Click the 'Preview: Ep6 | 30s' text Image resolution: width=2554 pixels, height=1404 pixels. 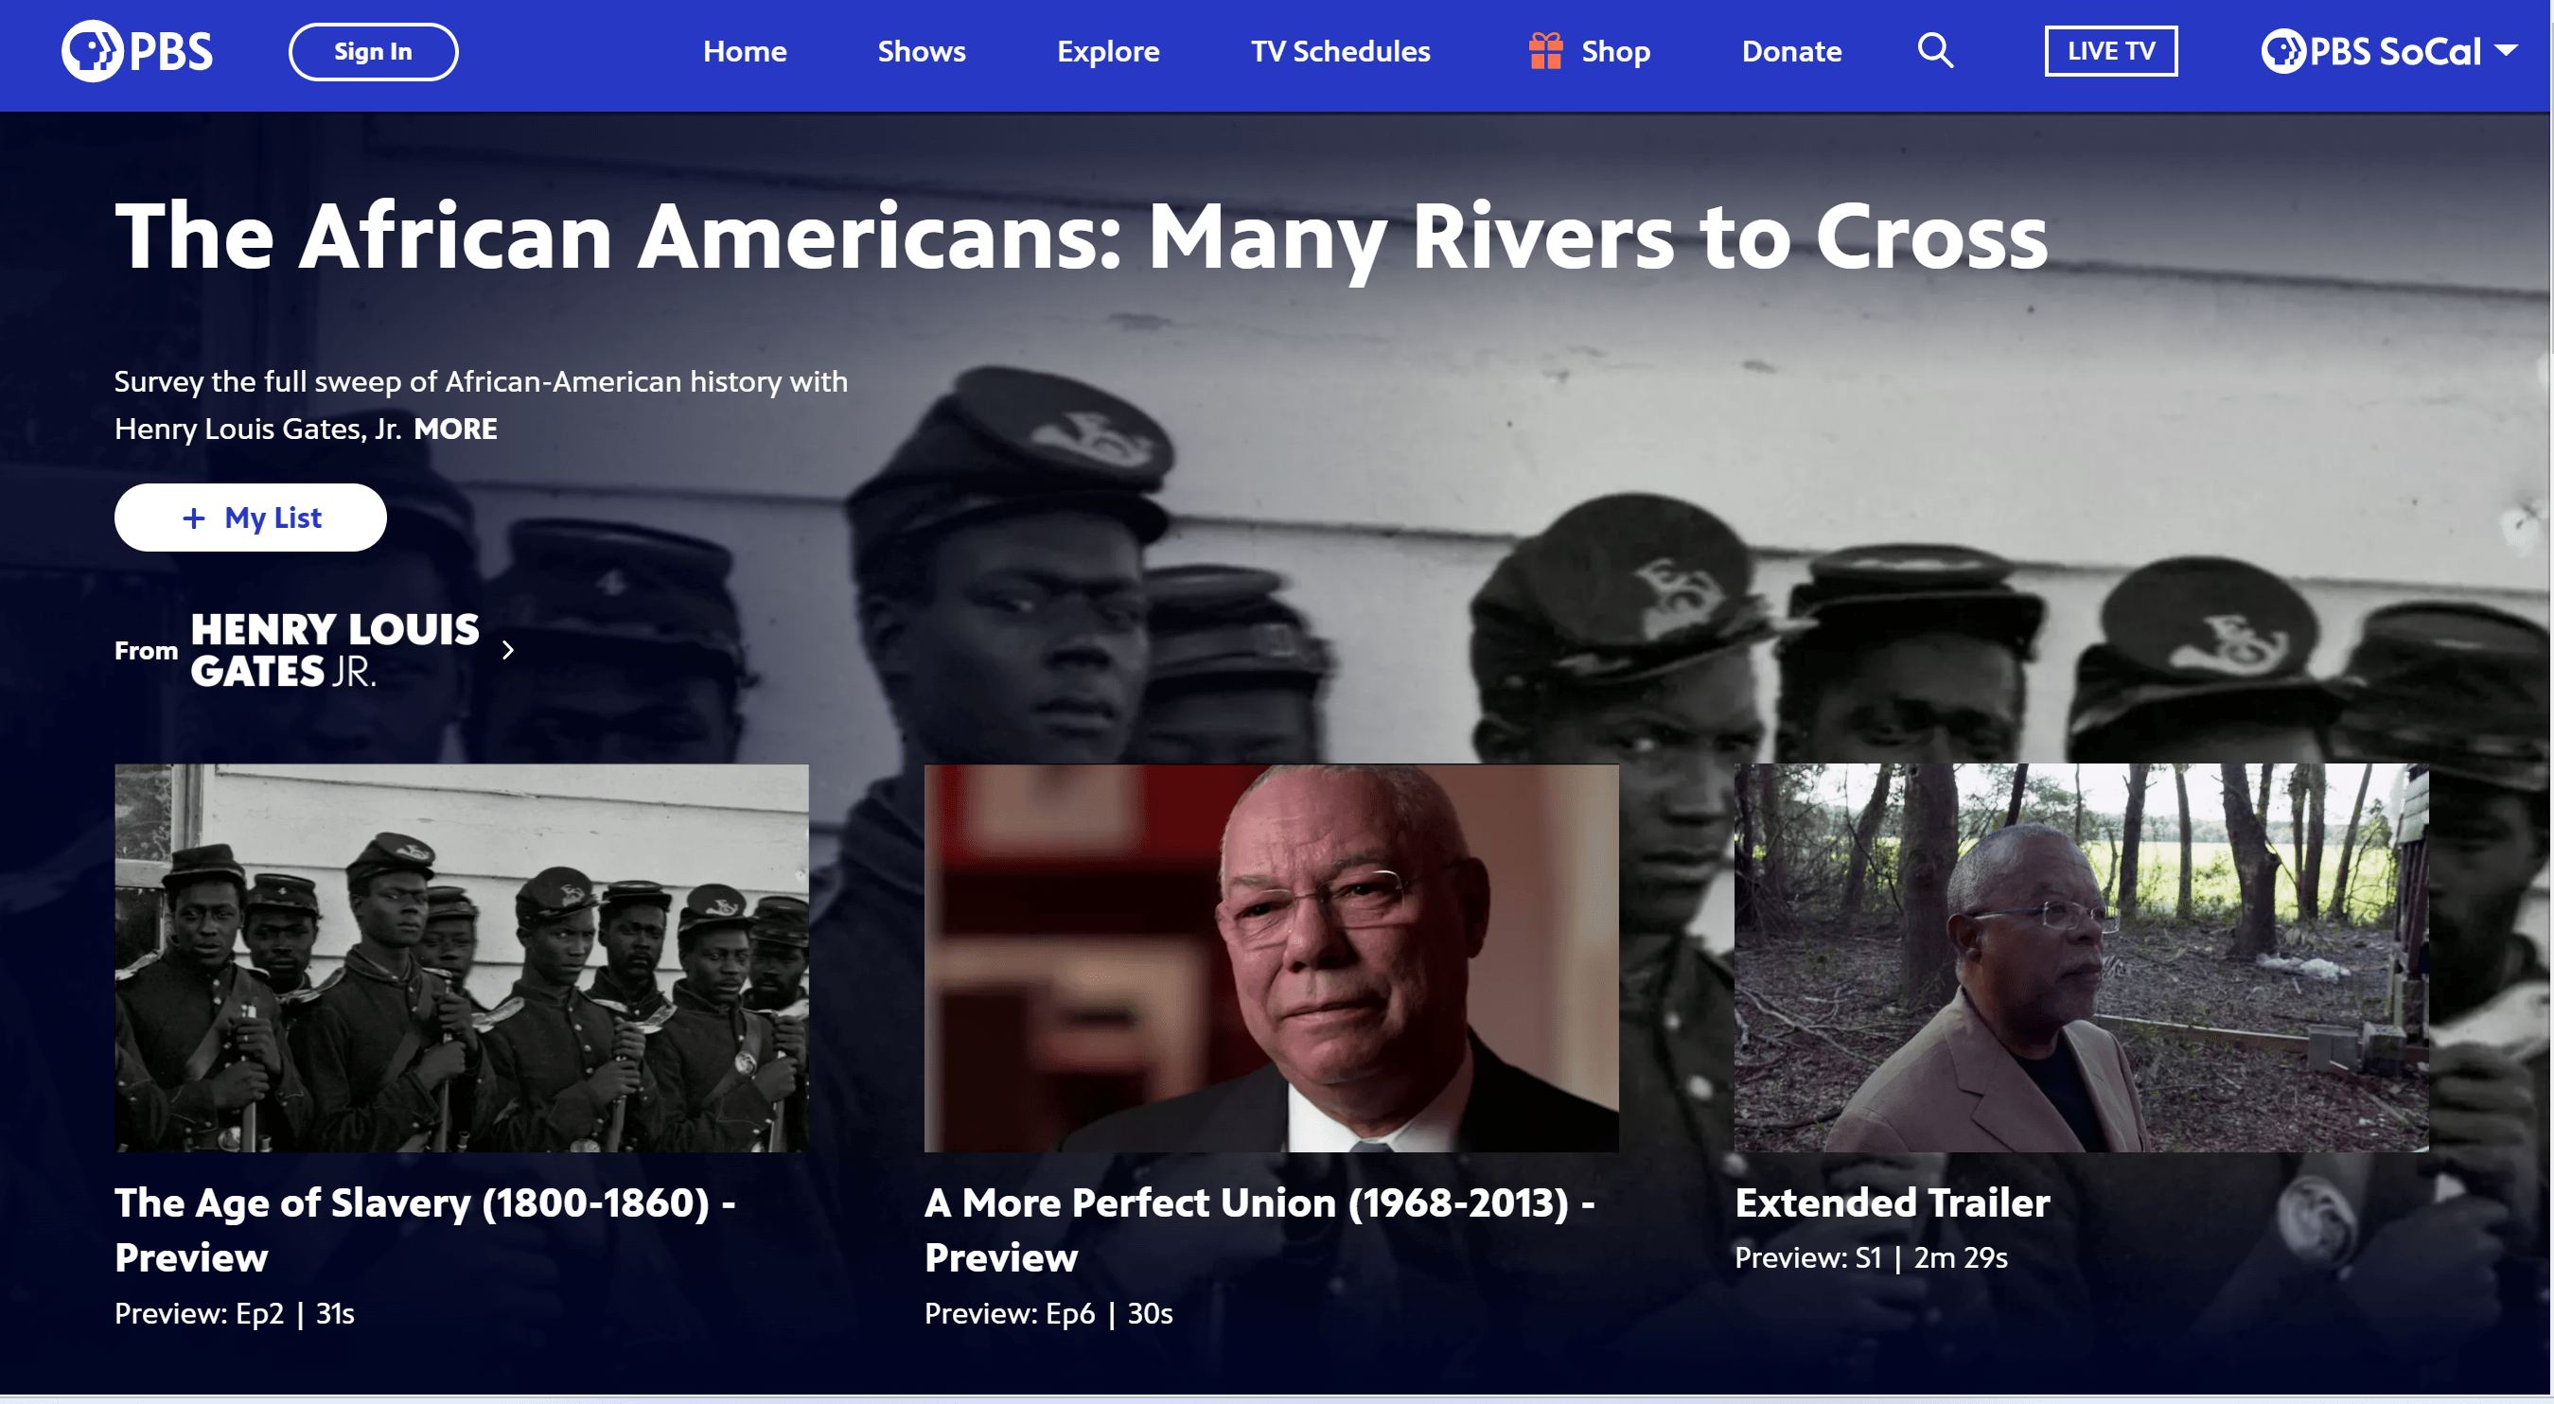(1048, 1314)
